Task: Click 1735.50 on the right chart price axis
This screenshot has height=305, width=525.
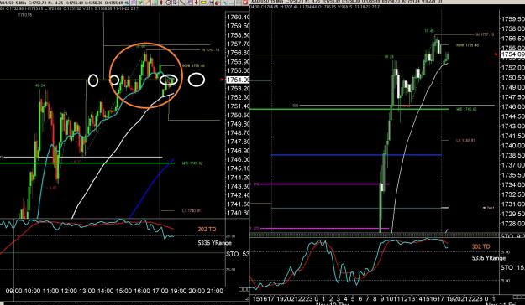Action: (x=512, y=175)
